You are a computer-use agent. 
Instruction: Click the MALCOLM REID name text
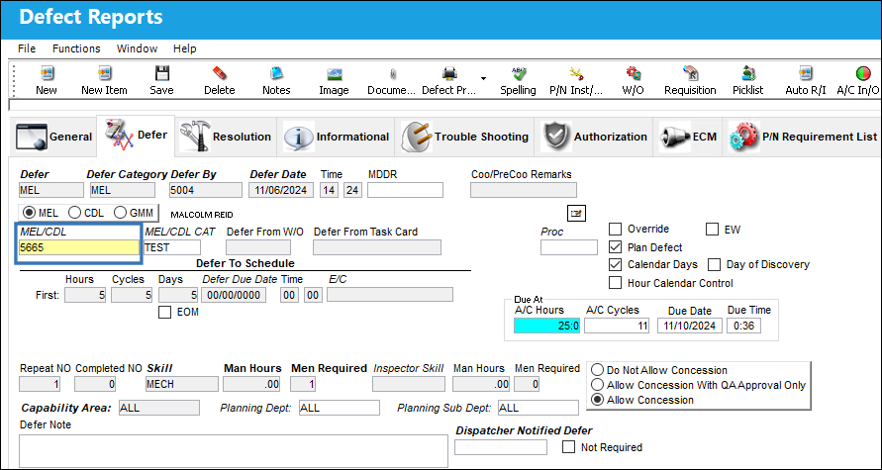pyautogui.click(x=201, y=215)
